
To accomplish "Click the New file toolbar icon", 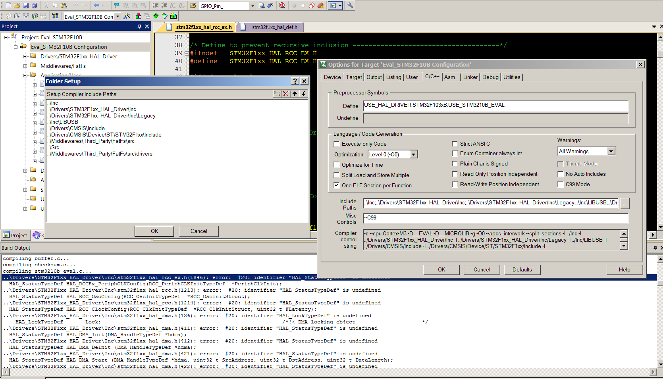I will point(8,6).
